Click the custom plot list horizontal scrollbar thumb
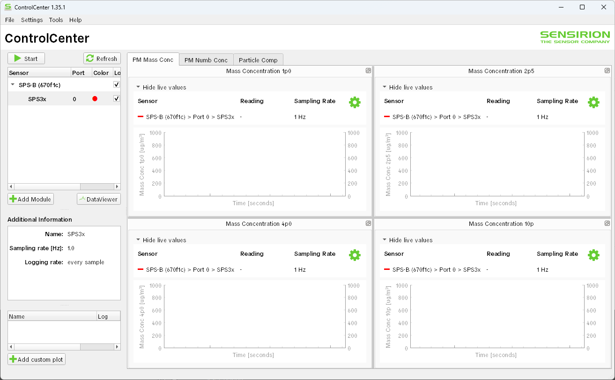 tap(46, 347)
